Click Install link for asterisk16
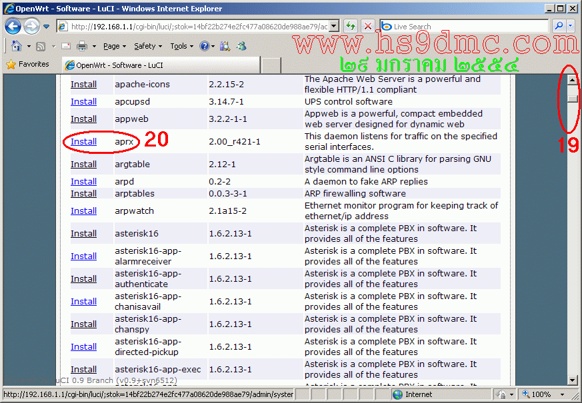 (x=83, y=234)
